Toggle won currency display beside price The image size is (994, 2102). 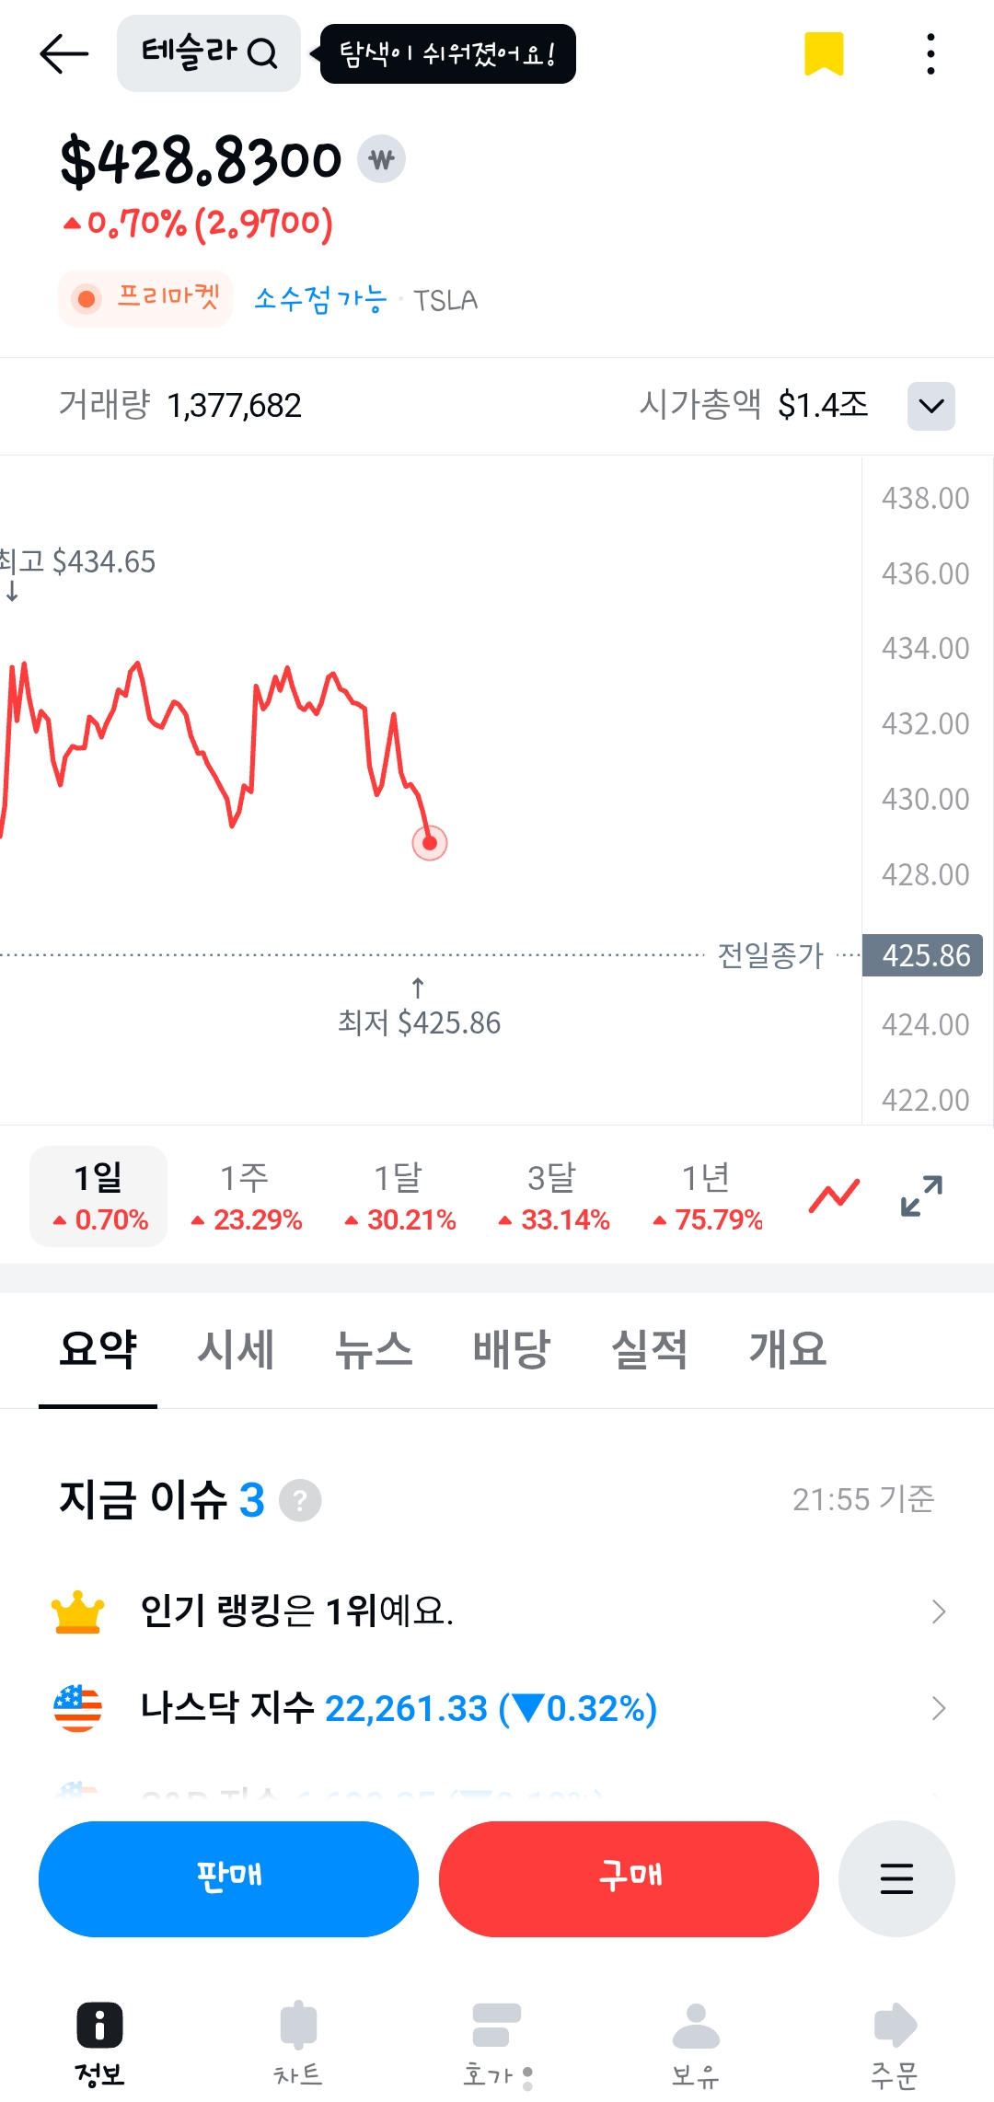point(381,159)
